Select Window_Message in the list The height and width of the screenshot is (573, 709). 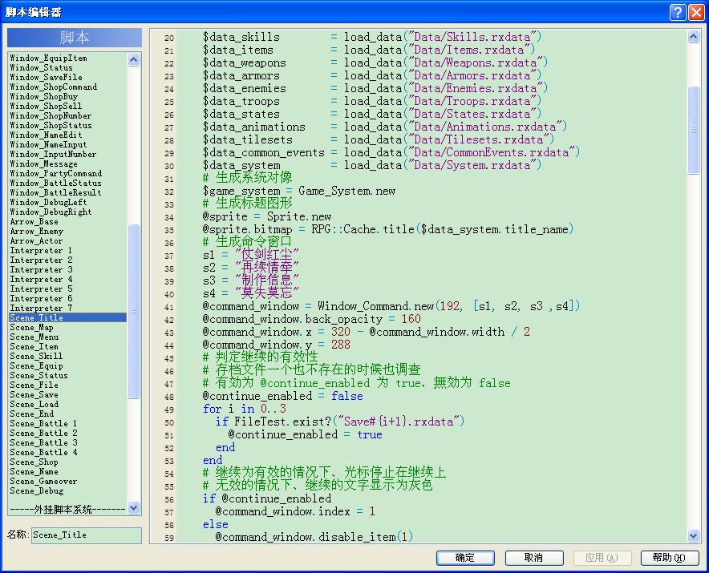point(44,163)
